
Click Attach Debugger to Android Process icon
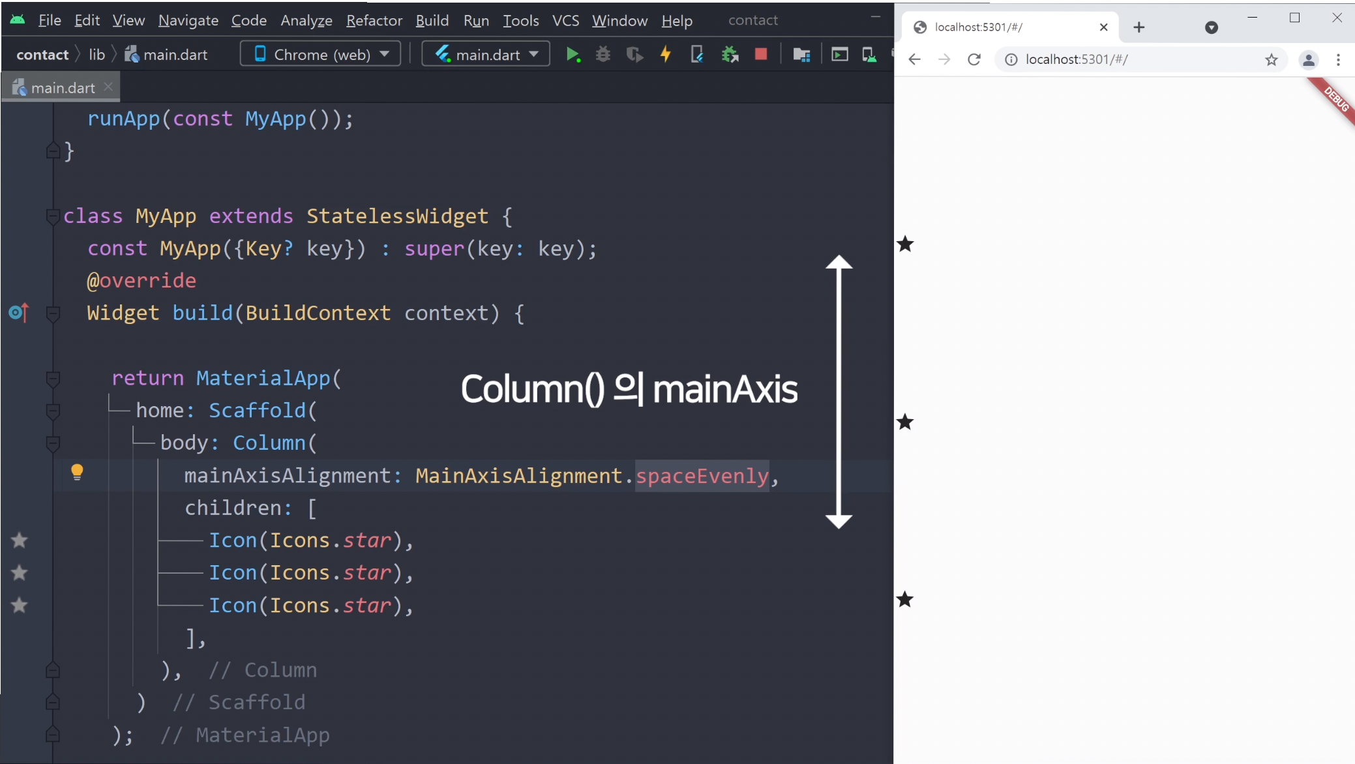[730, 55]
